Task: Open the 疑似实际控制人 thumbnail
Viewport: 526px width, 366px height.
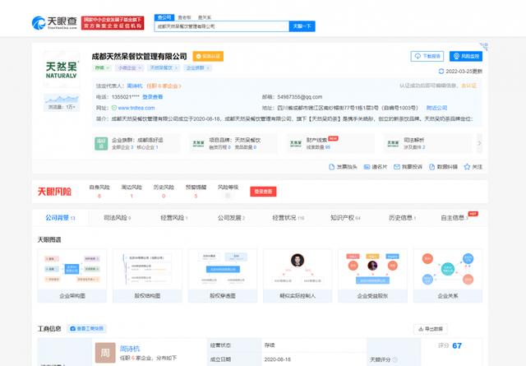Action: click(298, 276)
